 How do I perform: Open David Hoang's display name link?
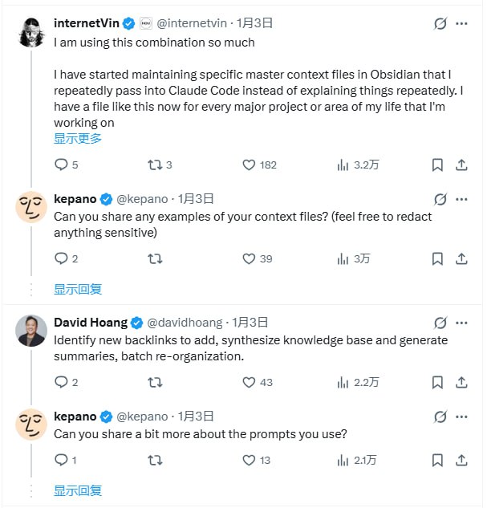(91, 322)
